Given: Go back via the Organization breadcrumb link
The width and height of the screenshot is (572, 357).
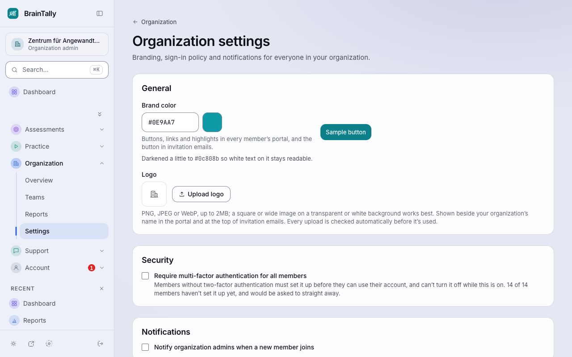Looking at the screenshot, I should [x=155, y=22].
